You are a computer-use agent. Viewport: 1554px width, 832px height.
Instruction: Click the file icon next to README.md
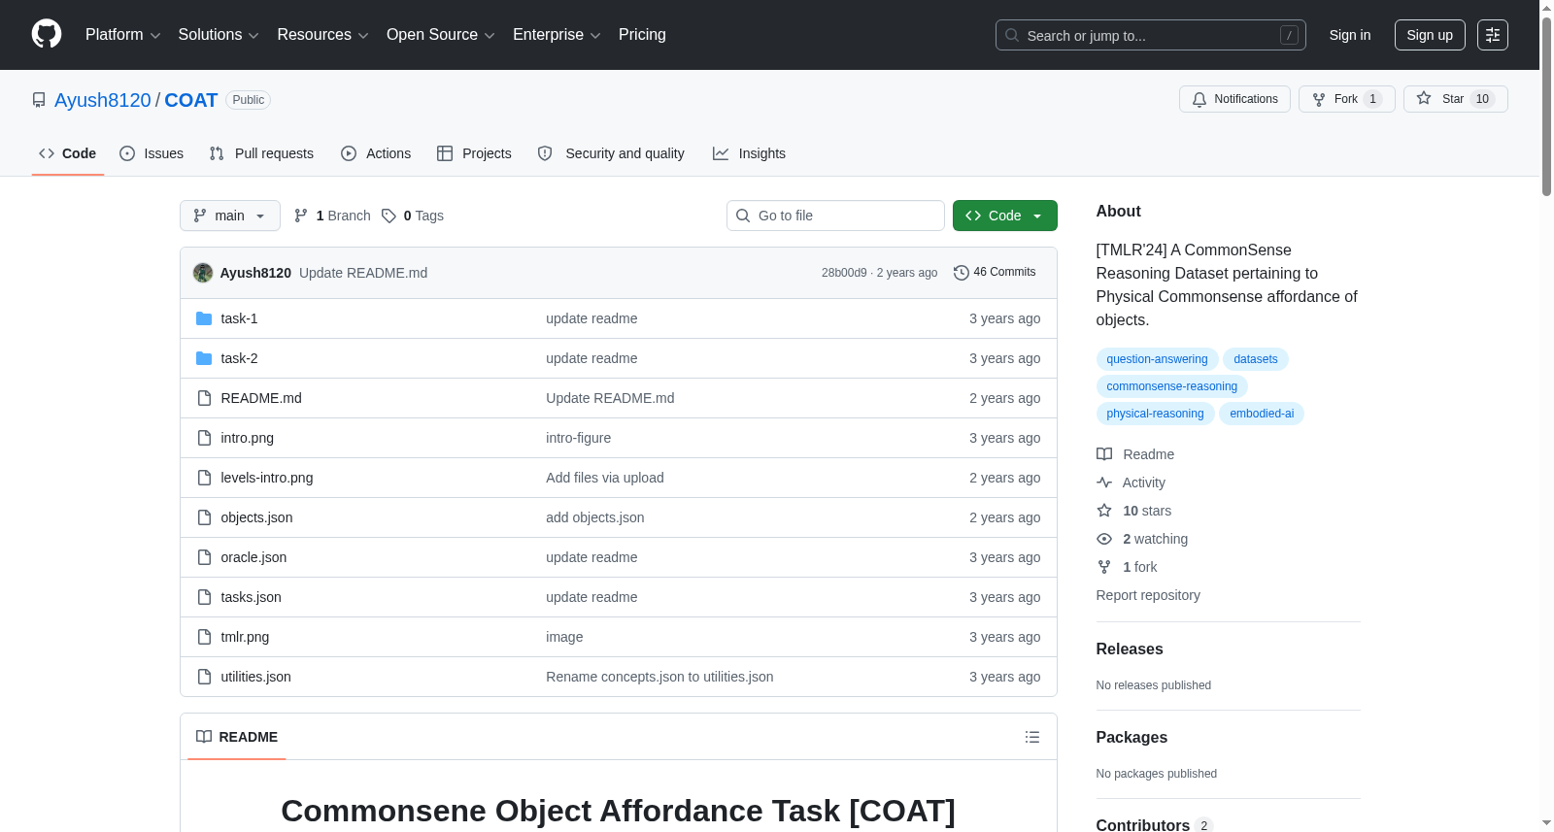[x=204, y=398]
